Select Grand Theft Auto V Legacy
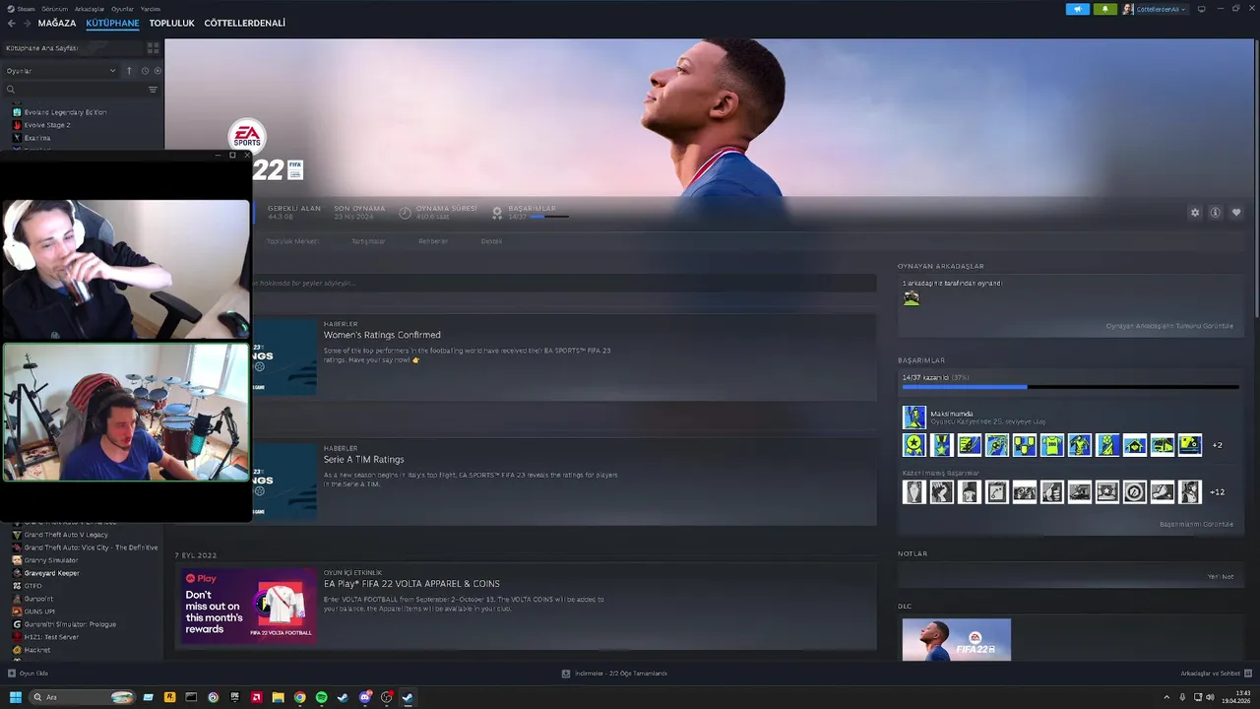 pos(66,535)
